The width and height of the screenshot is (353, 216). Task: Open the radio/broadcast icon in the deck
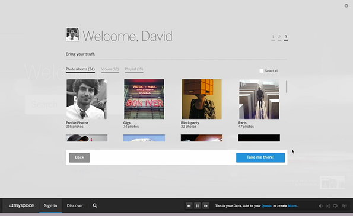pyautogui.click(x=345, y=206)
